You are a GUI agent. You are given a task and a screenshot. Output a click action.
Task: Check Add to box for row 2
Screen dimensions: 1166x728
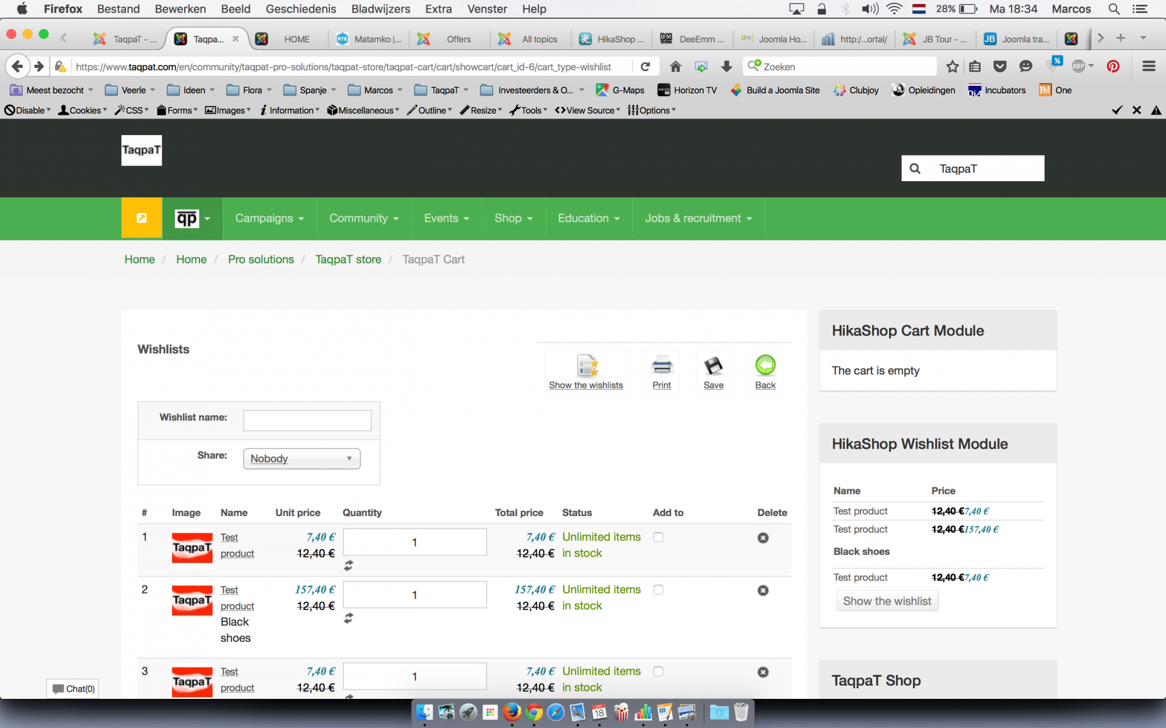coord(658,589)
